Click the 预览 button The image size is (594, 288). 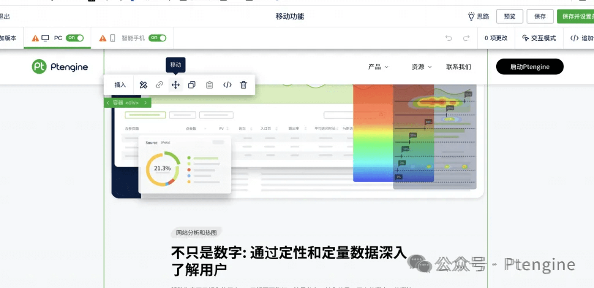[x=509, y=16]
